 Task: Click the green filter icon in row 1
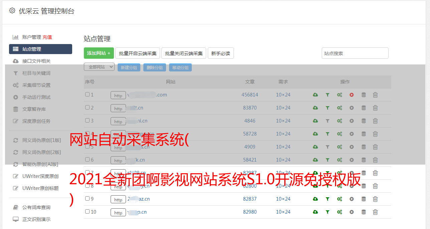click(x=327, y=95)
